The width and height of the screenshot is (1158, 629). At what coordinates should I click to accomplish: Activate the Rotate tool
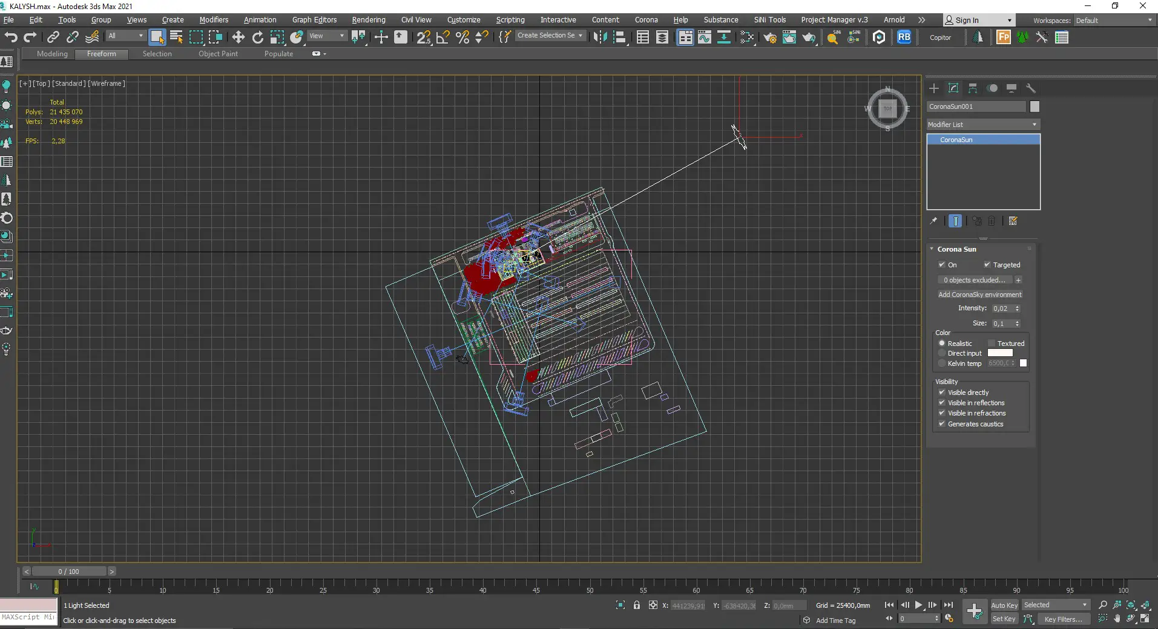click(258, 37)
